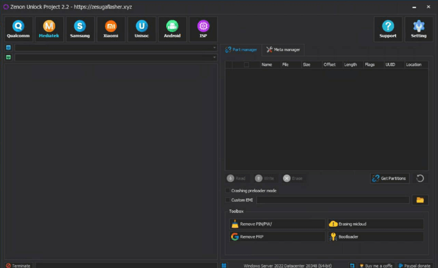Click the Erase partition button
438x268 pixels.
(293, 178)
